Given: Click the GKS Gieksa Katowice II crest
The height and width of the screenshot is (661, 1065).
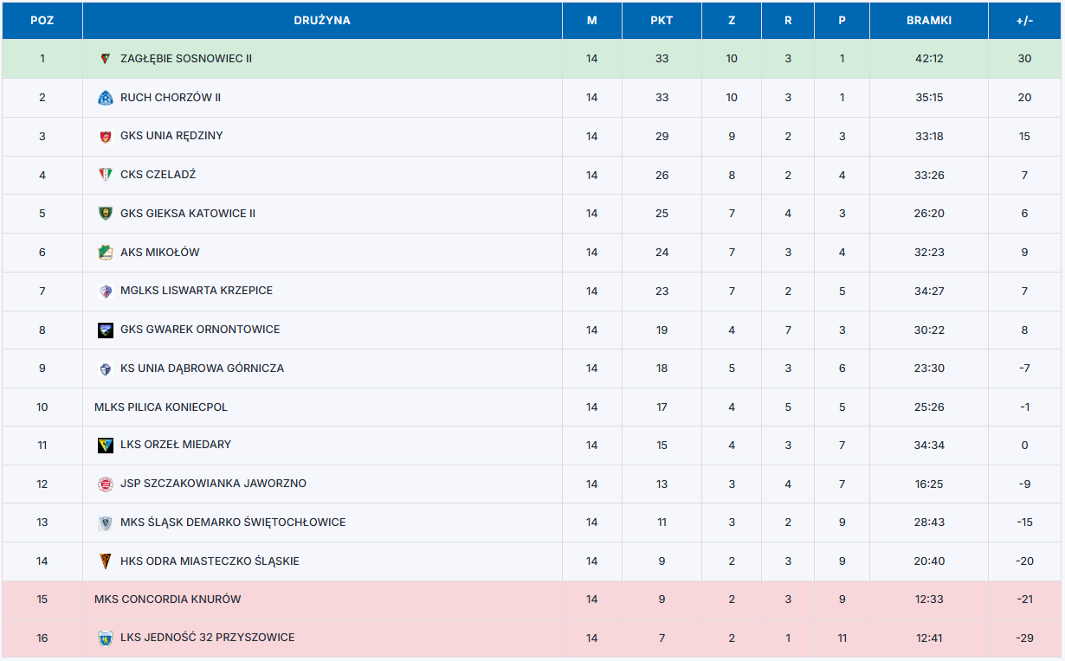Looking at the screenshot, I should (106, 214).
